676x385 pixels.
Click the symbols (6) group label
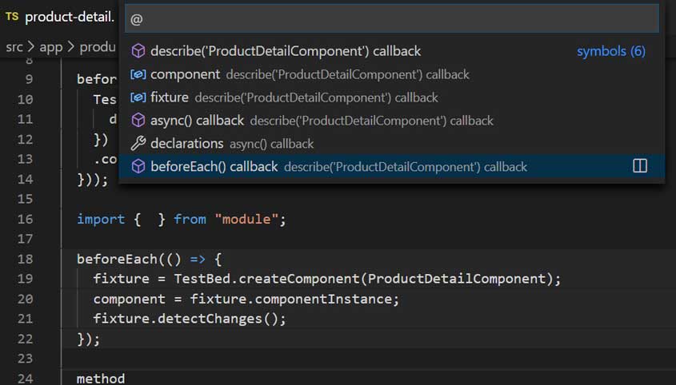tap(611, 51)
